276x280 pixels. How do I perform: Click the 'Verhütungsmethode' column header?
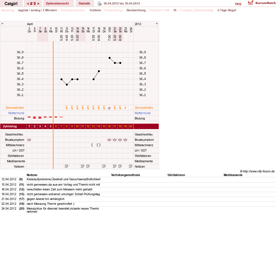pos(125,175)
